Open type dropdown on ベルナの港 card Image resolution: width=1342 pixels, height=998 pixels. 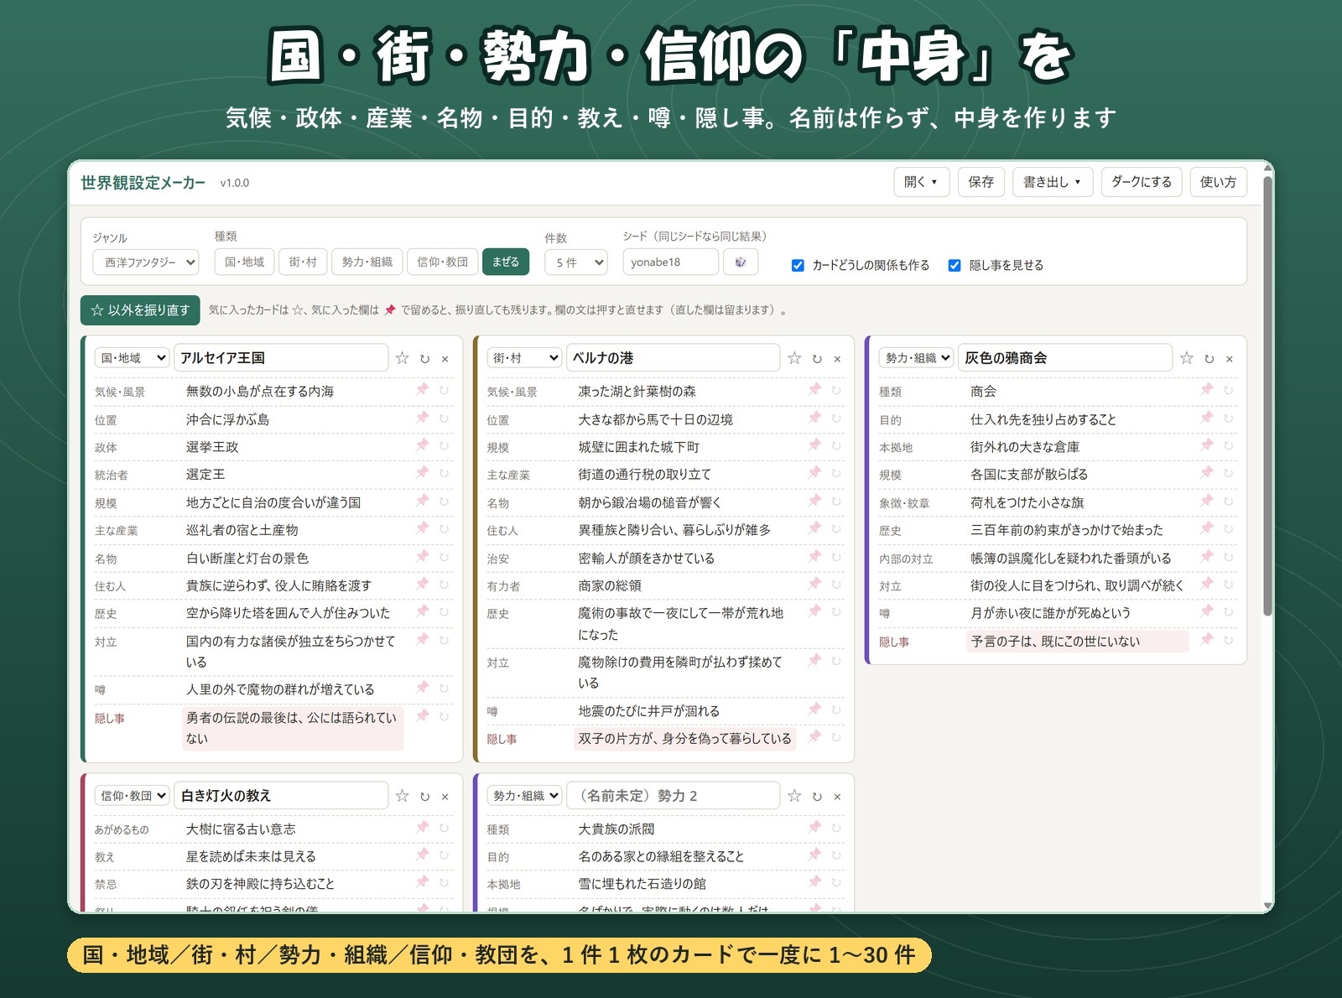(524, 358)
